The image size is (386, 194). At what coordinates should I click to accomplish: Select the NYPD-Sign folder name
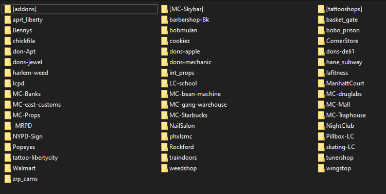click(x=28, y=137)
